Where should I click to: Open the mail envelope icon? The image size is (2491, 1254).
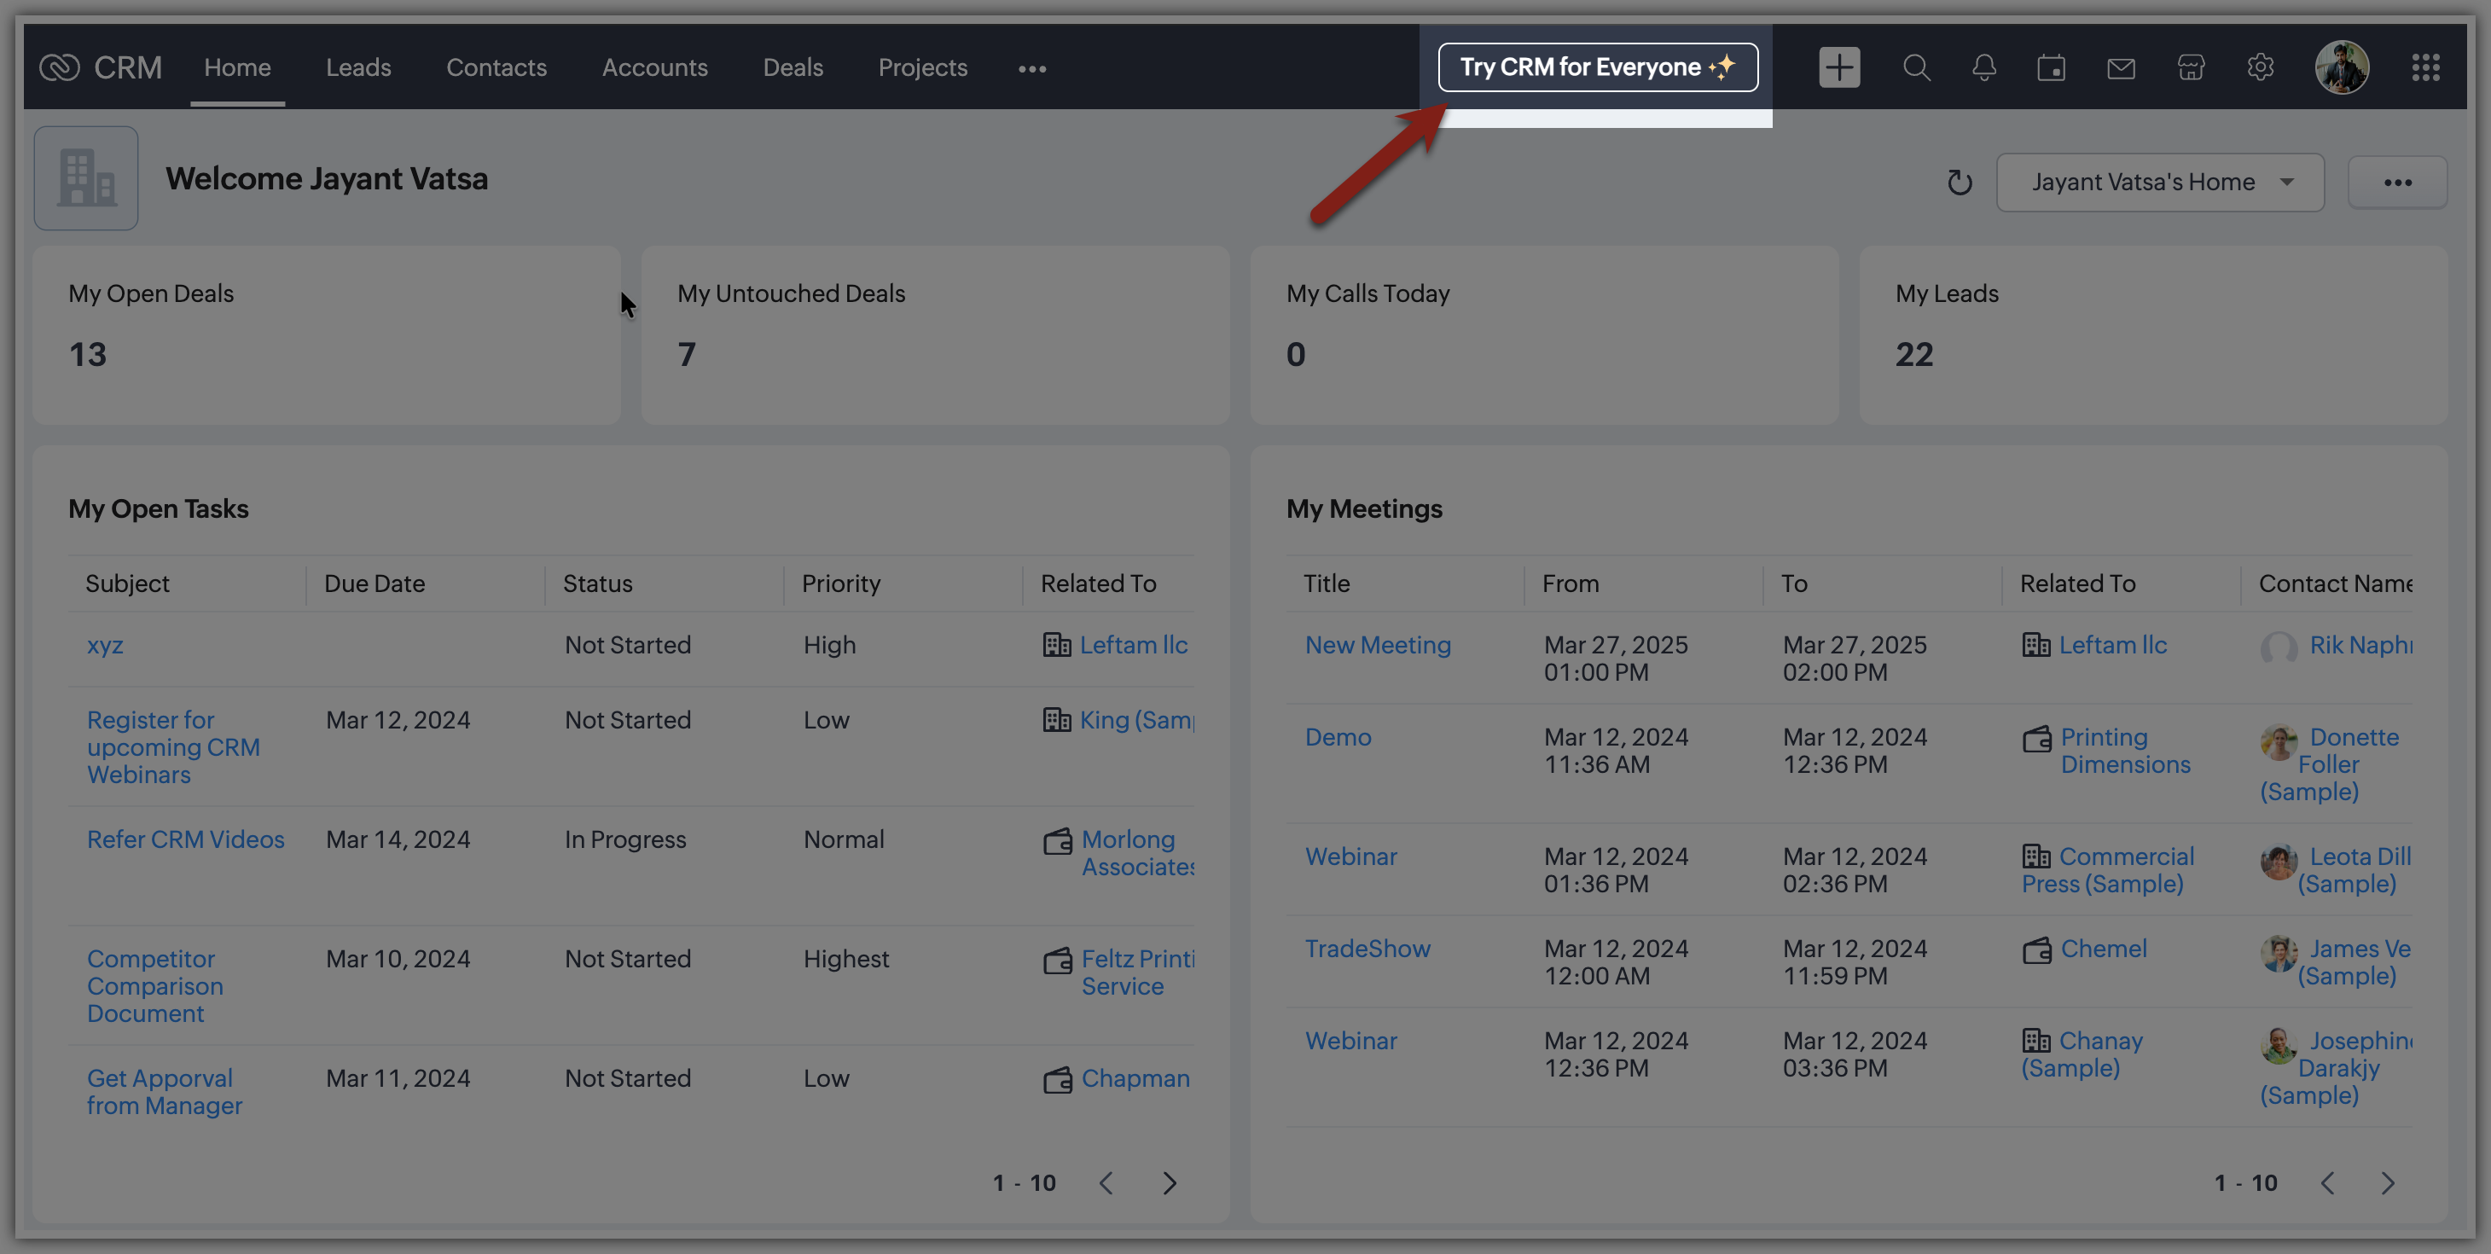[x=2121, y=67]
